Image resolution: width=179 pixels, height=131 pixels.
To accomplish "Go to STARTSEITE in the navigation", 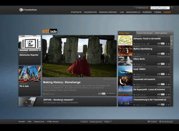I will tap(76, 12).
